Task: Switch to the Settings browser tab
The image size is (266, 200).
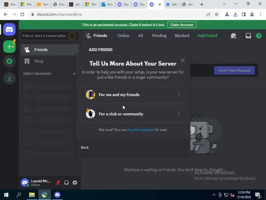Action: 172,4
